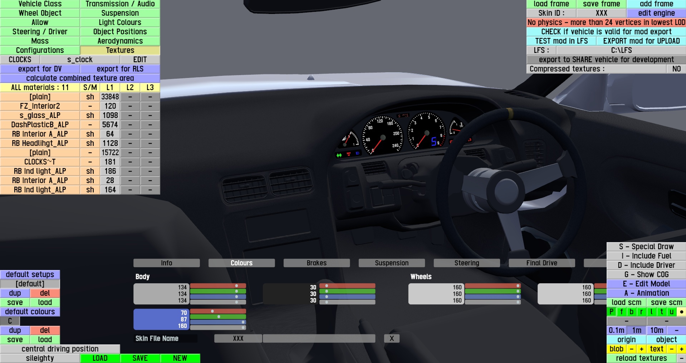Click the plus button right of blob
This screenshot has height=363, width=686.
tap(641, 349)
